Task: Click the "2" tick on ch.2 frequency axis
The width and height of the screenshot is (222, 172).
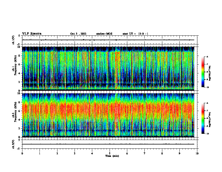Action: 19,128
